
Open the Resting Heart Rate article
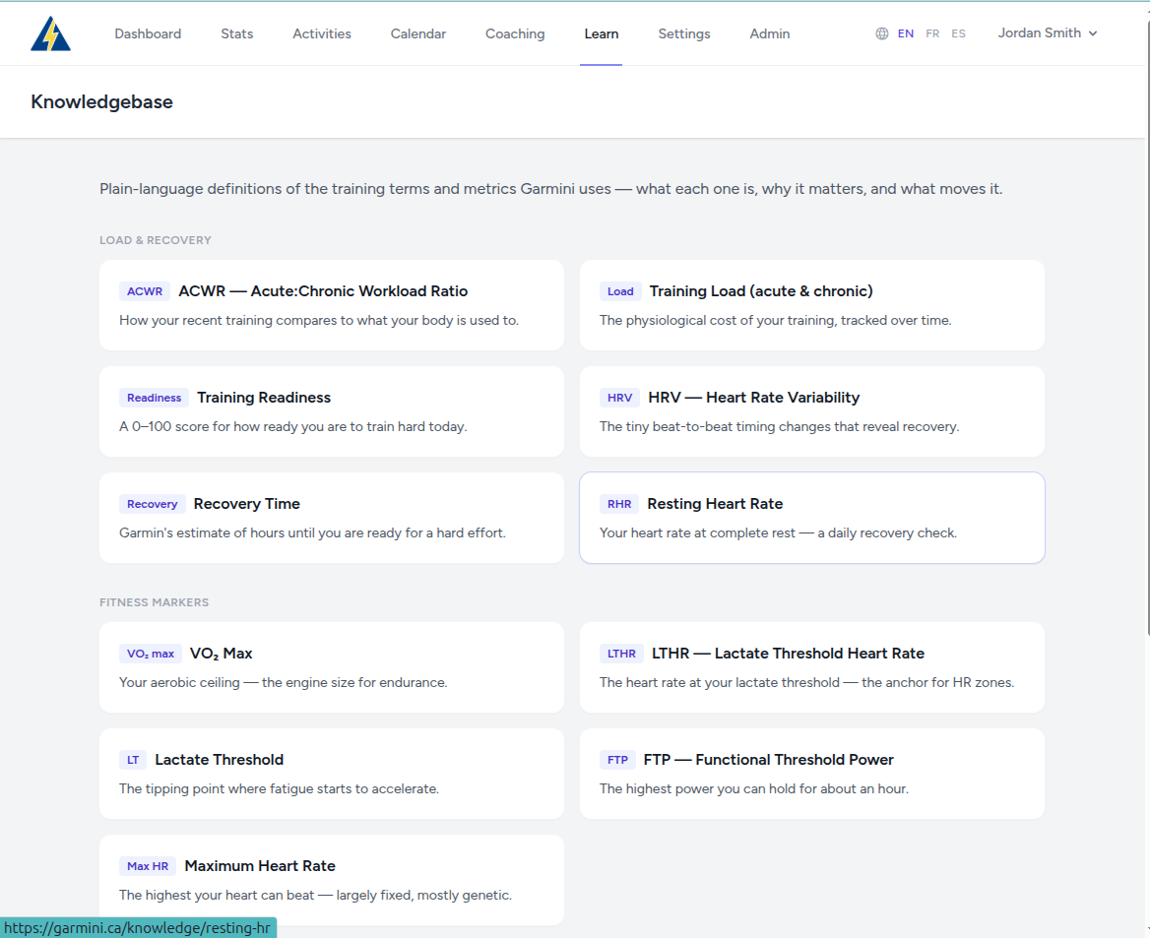pyautogui.click(x=812, y=518)
